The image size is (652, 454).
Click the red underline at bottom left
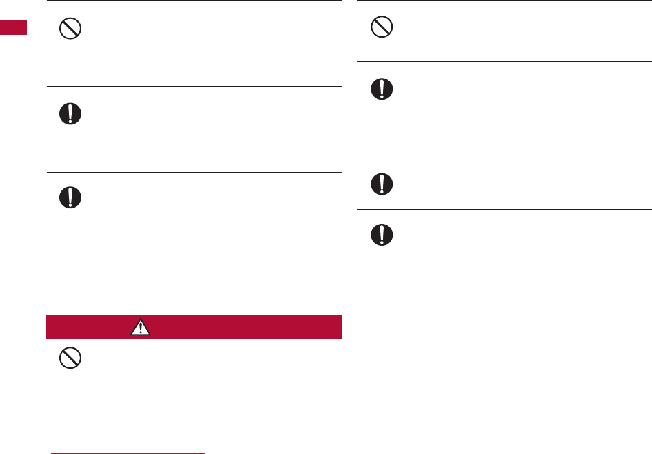tap(128, 452)
